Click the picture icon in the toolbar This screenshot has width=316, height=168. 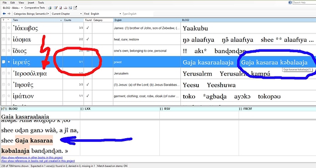coord(70,8)
